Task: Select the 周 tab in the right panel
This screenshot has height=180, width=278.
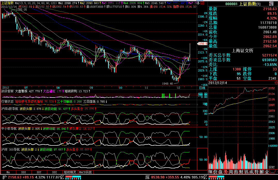Action: pyautogui.click(x=231, y=172)
